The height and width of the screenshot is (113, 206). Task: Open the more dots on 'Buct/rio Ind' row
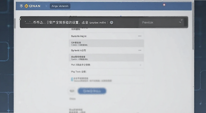point(140,36)
